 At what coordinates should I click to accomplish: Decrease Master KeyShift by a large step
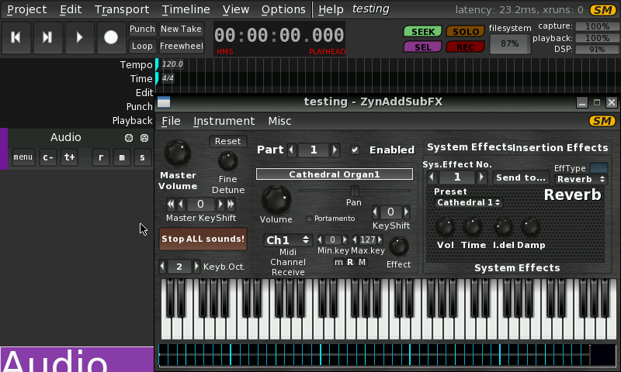(x=170, y=205)
